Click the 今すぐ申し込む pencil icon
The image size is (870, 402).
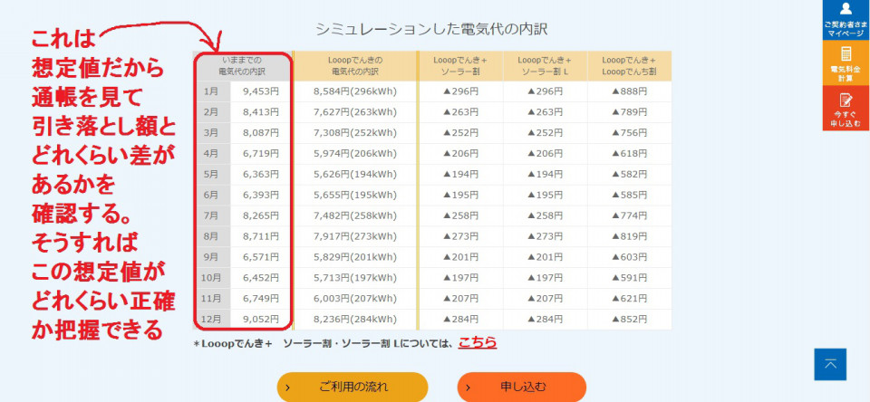click(846, 100)
